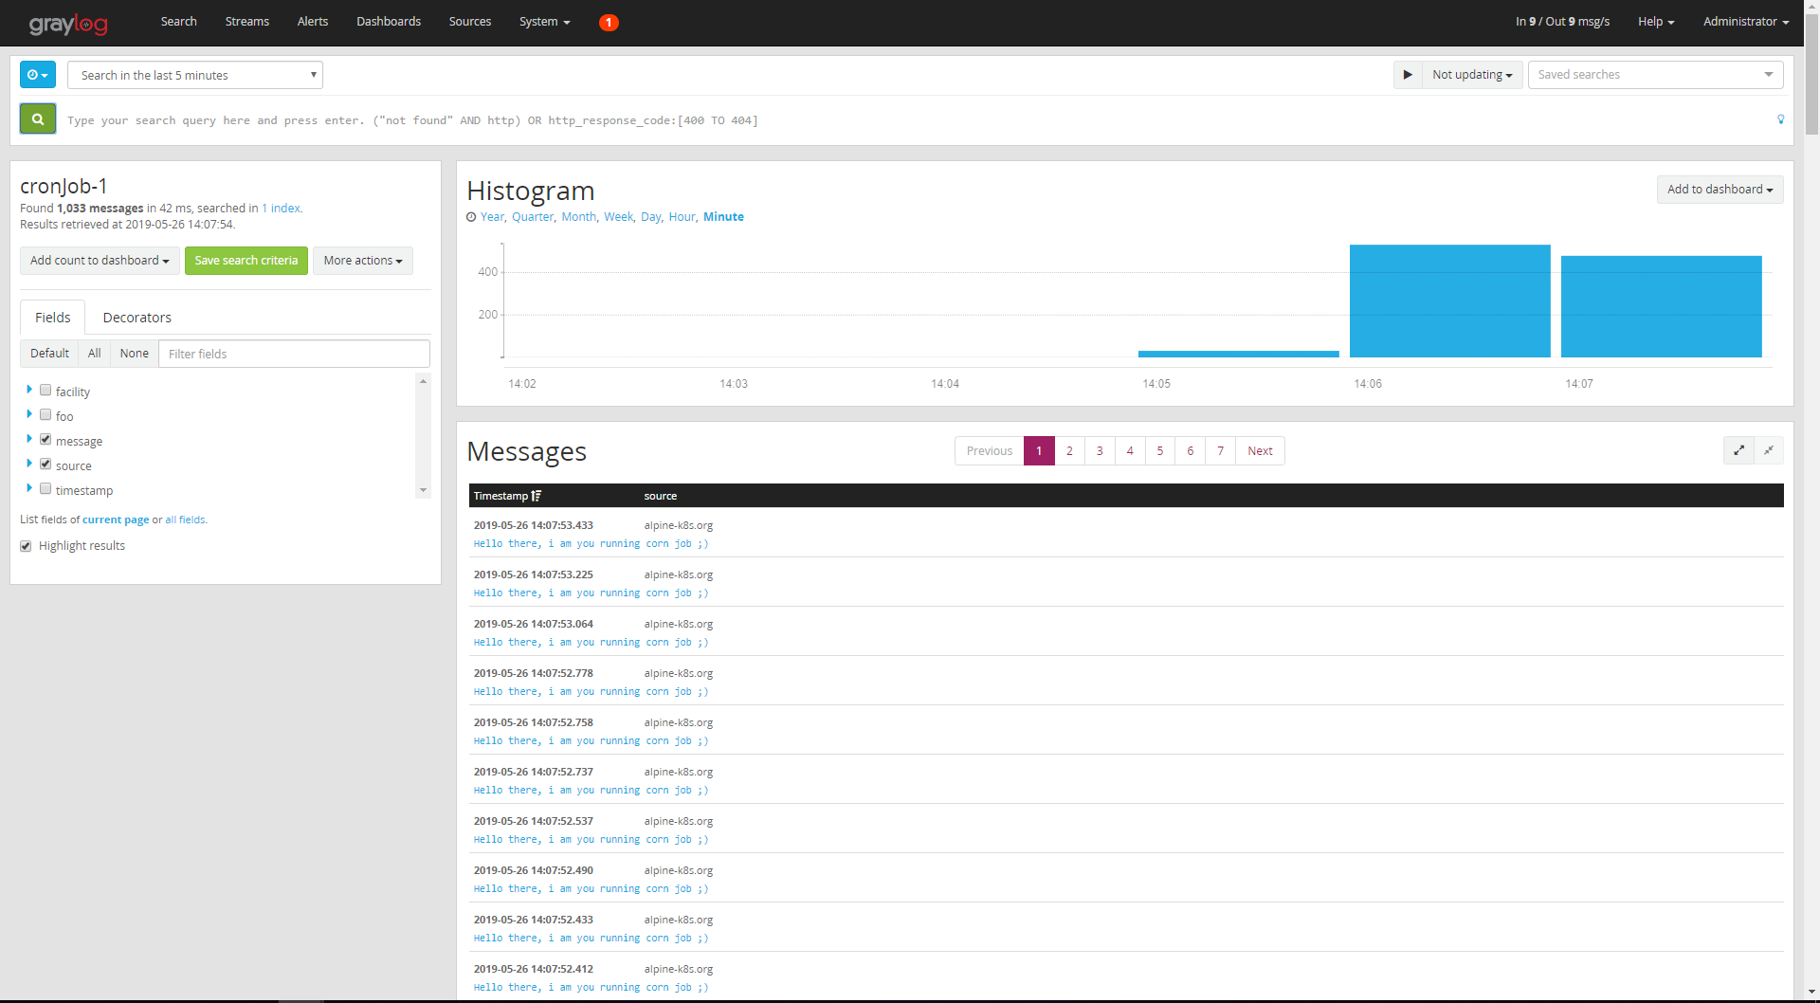
Task: Expand all messages with the expand-arrows icon
Action: 1738,450
